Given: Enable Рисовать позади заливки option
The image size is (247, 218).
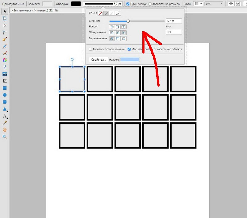Looking at the screenshot, I should tap(90, 49).
